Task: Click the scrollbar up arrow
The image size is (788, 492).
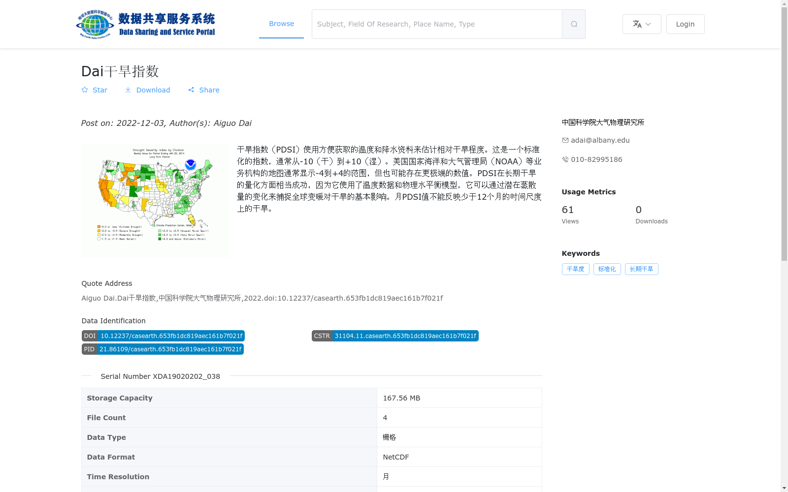Action: [784, 3]
